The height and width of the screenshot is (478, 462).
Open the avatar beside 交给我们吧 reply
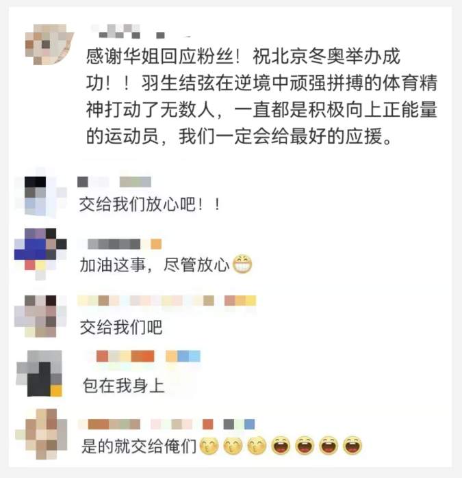[x=40, y=316]
